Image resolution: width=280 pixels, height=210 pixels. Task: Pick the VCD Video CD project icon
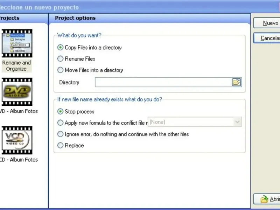pyautogui.click(x=17, y=140)
